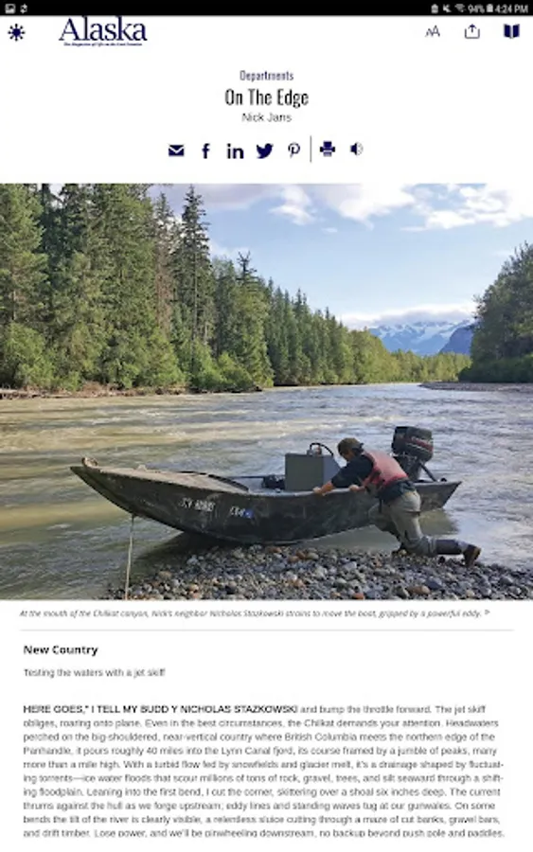The height and width of the screenshot is (852, 533).
Task: Toggle the brightness night mode sun icon
Action: (x=16, y=32)
